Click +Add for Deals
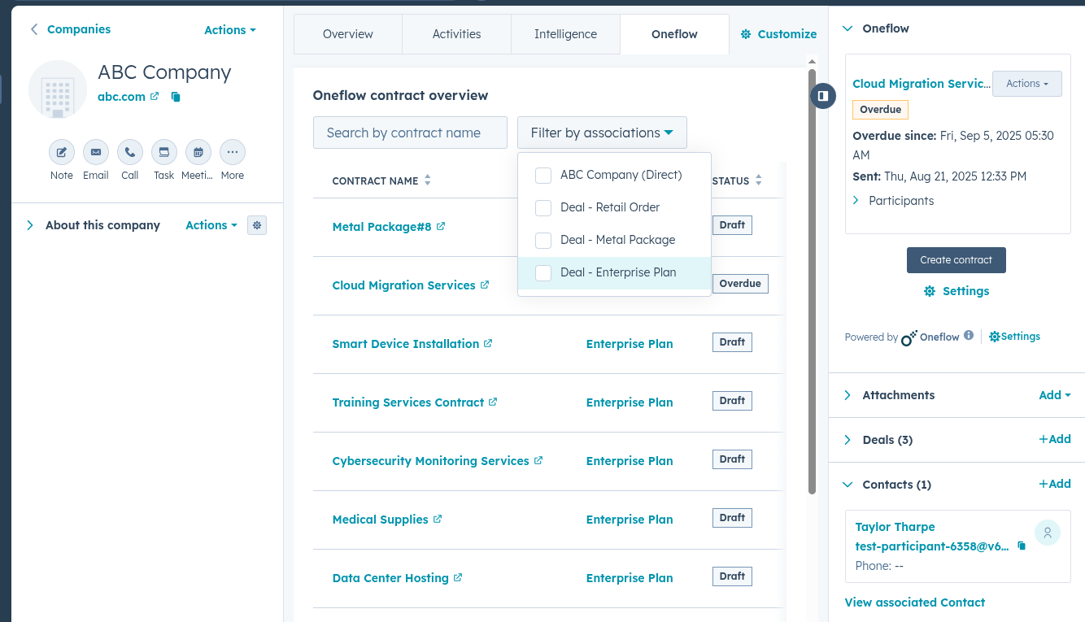Viewport: 1085px width, 622px height. [1055, 439]
